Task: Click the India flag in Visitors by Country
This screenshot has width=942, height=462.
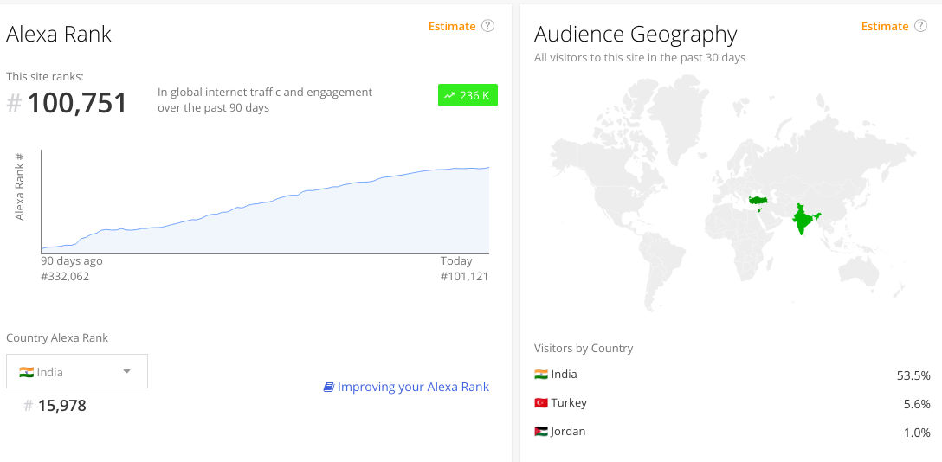Action: (x=540, y=375)
